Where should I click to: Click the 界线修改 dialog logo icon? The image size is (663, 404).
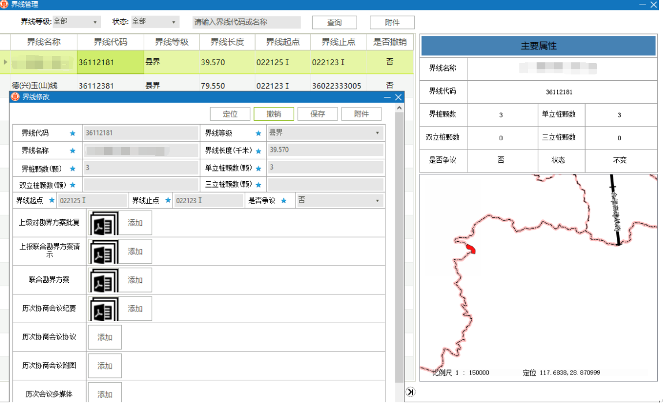coord(16,97)
